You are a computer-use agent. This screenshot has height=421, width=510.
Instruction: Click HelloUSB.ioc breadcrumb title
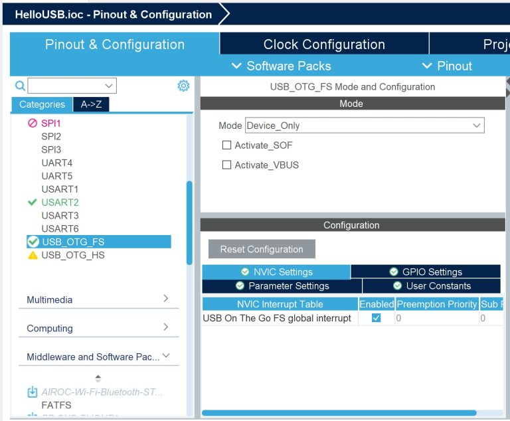(x=113, y=15)
